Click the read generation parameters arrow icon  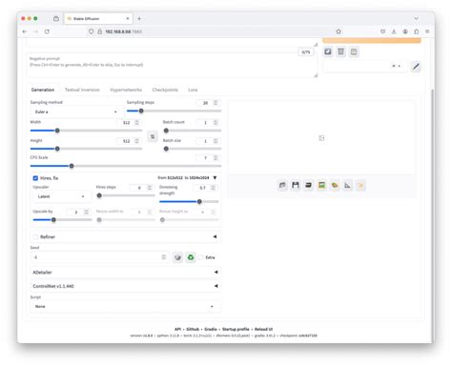pos(328,51)
